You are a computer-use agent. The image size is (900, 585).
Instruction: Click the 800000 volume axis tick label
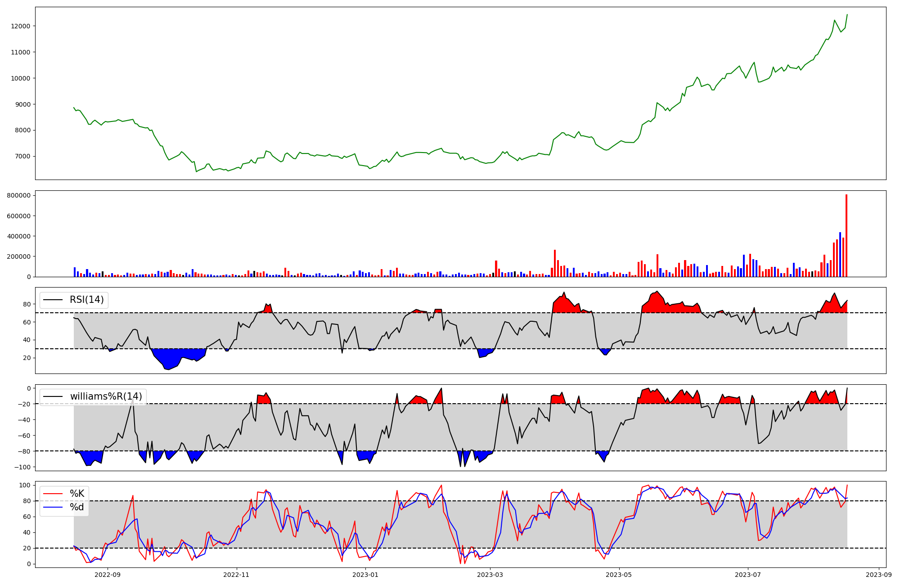pyautogui.click(x=18, y=195)
